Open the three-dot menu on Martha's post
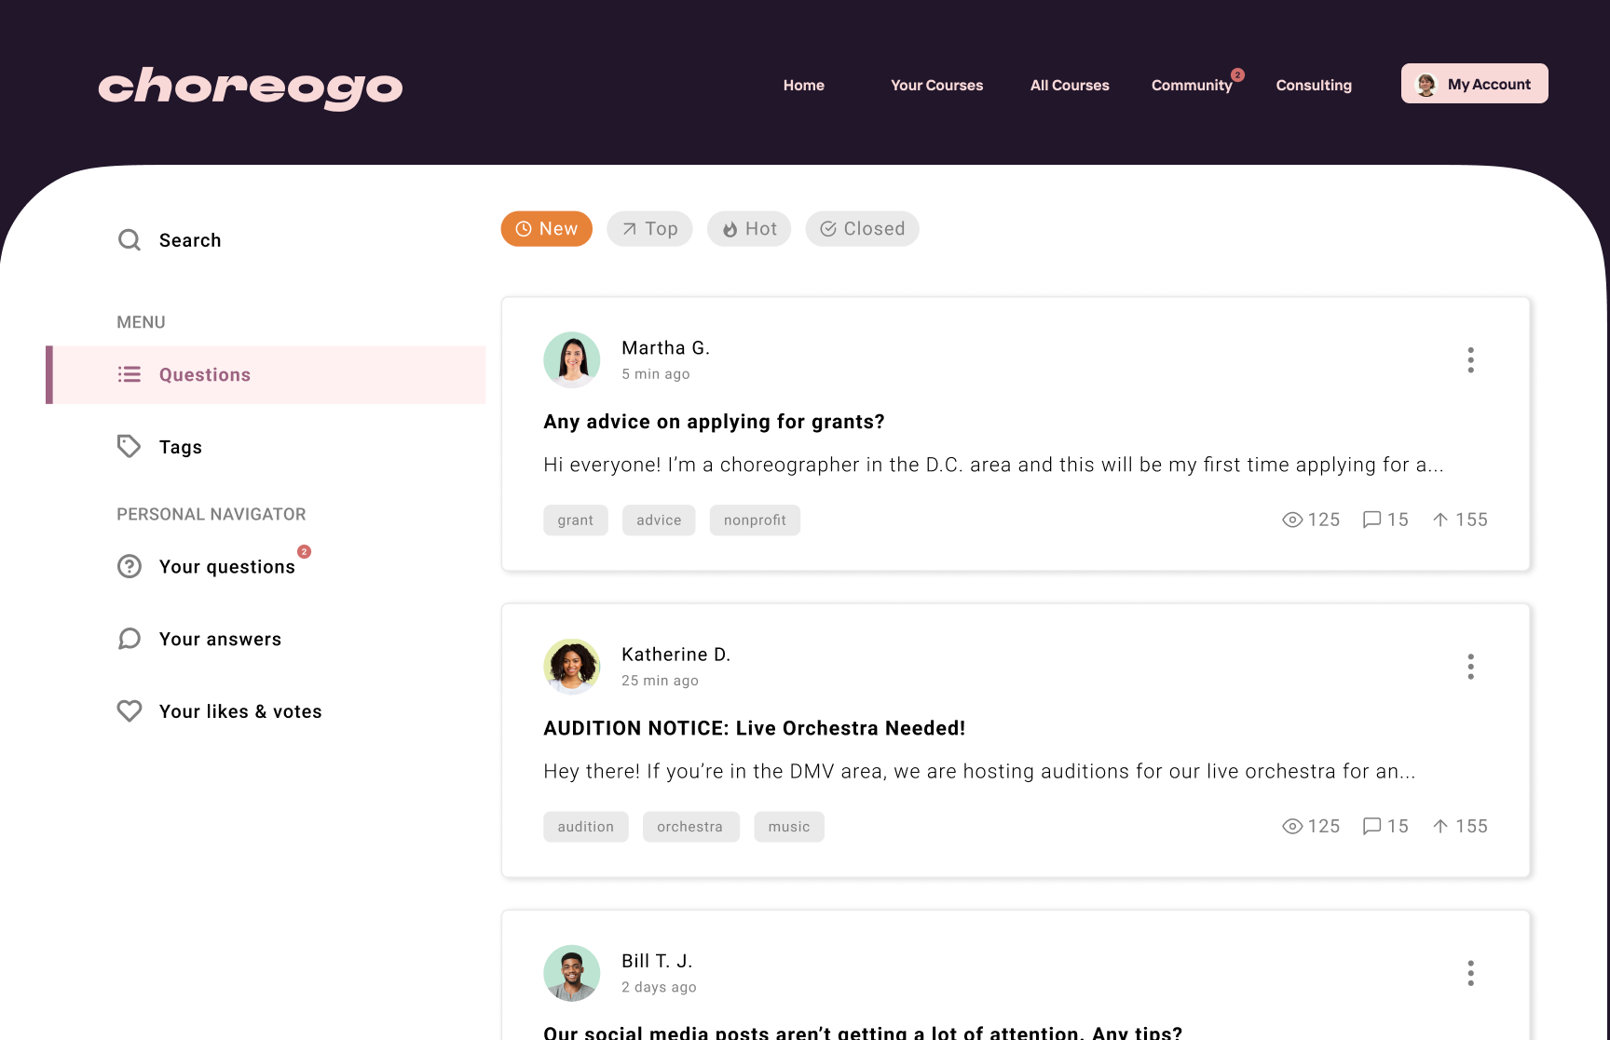The height and width of the screenshot is (1040, 1610). pyautogui.click(x=1471, y=360)
